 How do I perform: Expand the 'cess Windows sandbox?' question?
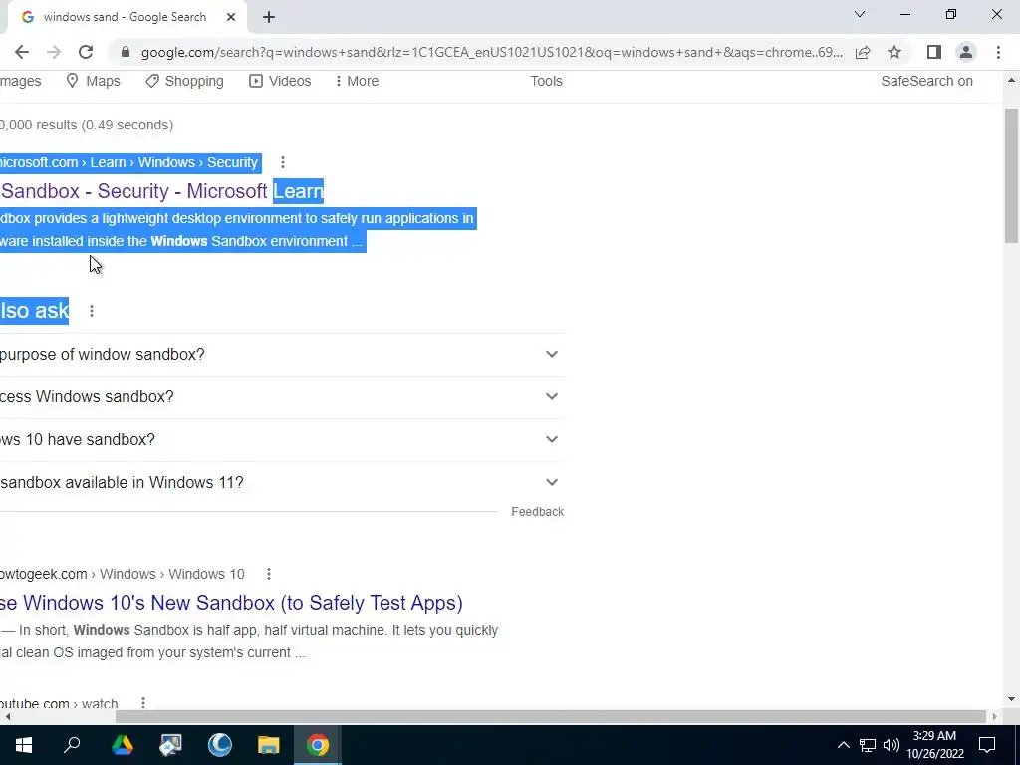tap(282, 397)
